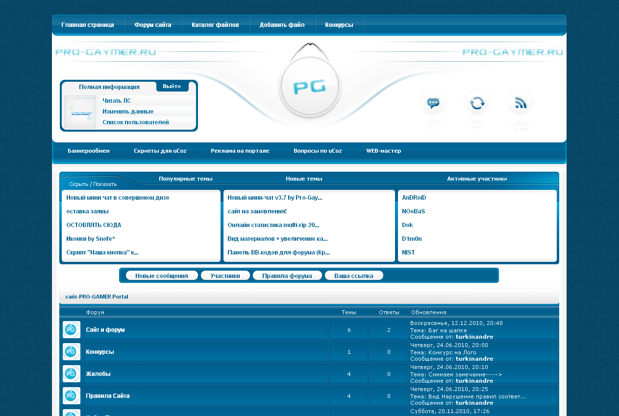Click right PRO-GAYMER.RU logo text
619x416 pixels.
tap(513, 52)
